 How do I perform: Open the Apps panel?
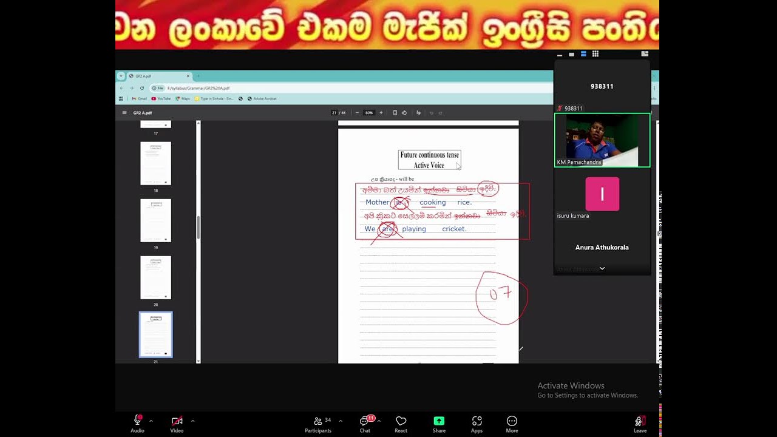click(477, 424)
